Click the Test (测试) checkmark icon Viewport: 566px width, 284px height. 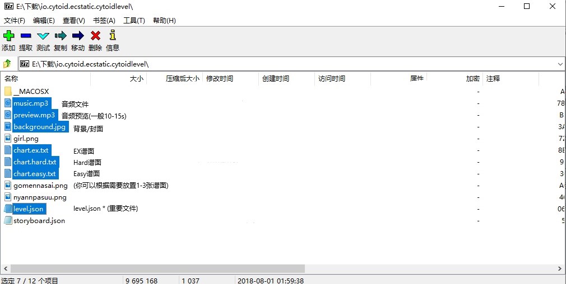pos(43,36)
